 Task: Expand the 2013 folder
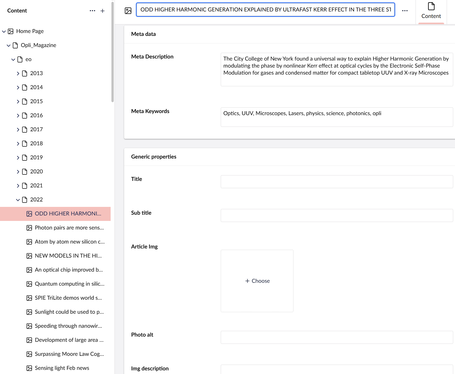click(18, 74)
